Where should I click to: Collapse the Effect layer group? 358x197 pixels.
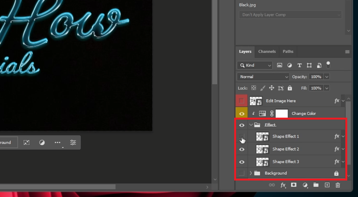[x=251, y=125]
